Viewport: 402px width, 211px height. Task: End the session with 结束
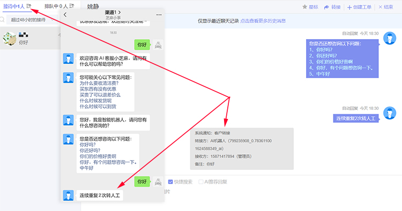point(386,7)
